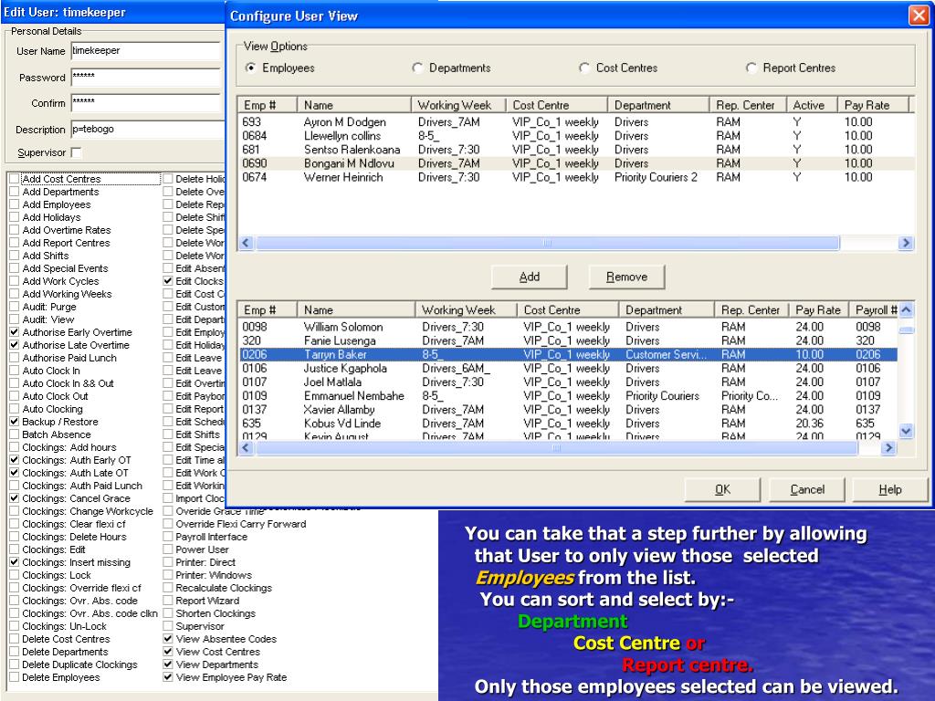This screenshot has height=701, width=935.
Task: Click the User Name input field
Action: [x=144, y=52]
